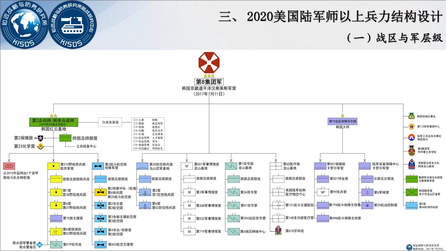Select the purple 第19远征保障司令部 box
Viewport: 446px width, 251px height.
(342, 121)
